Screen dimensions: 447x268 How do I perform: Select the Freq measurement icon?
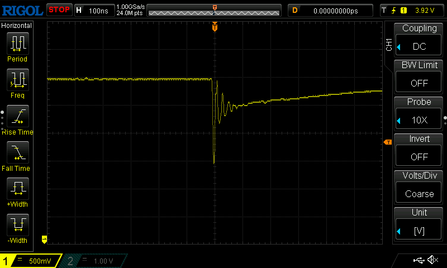(x=18, y=80)
